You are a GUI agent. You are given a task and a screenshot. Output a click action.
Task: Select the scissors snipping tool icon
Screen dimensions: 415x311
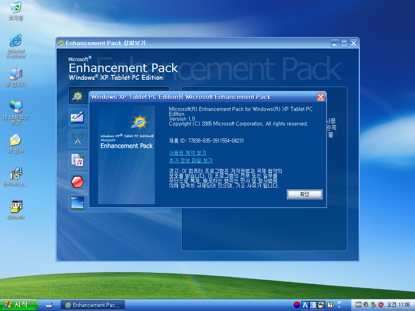pos(77,139)
